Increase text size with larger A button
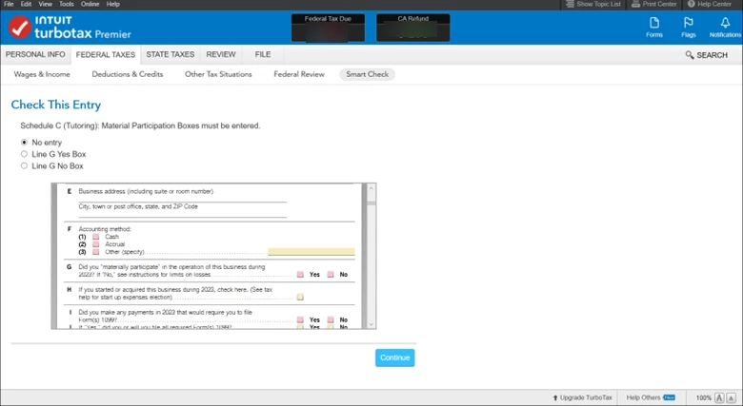Image resolution: width=743 pixels, height=406 pixels. (719, 398)
